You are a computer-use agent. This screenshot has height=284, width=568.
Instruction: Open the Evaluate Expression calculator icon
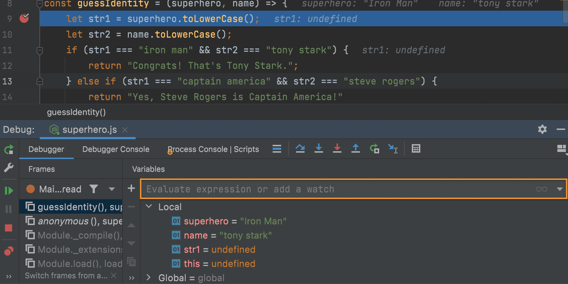416,149
